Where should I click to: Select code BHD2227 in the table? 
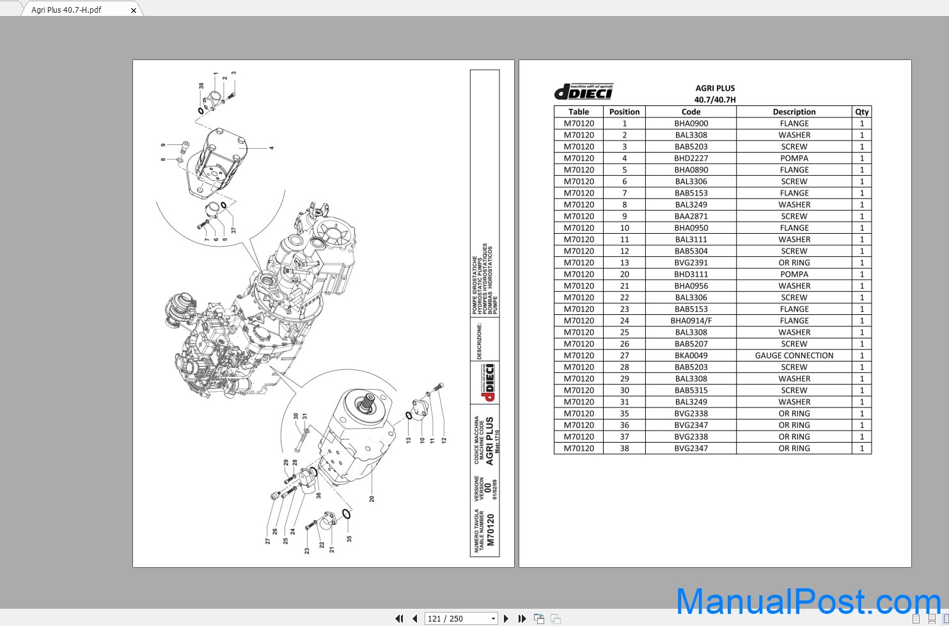(x=691, y=158)
